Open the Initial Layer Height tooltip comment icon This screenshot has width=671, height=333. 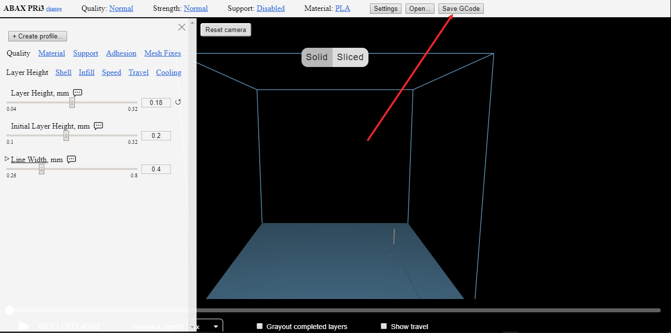click(x=99, y=126)
